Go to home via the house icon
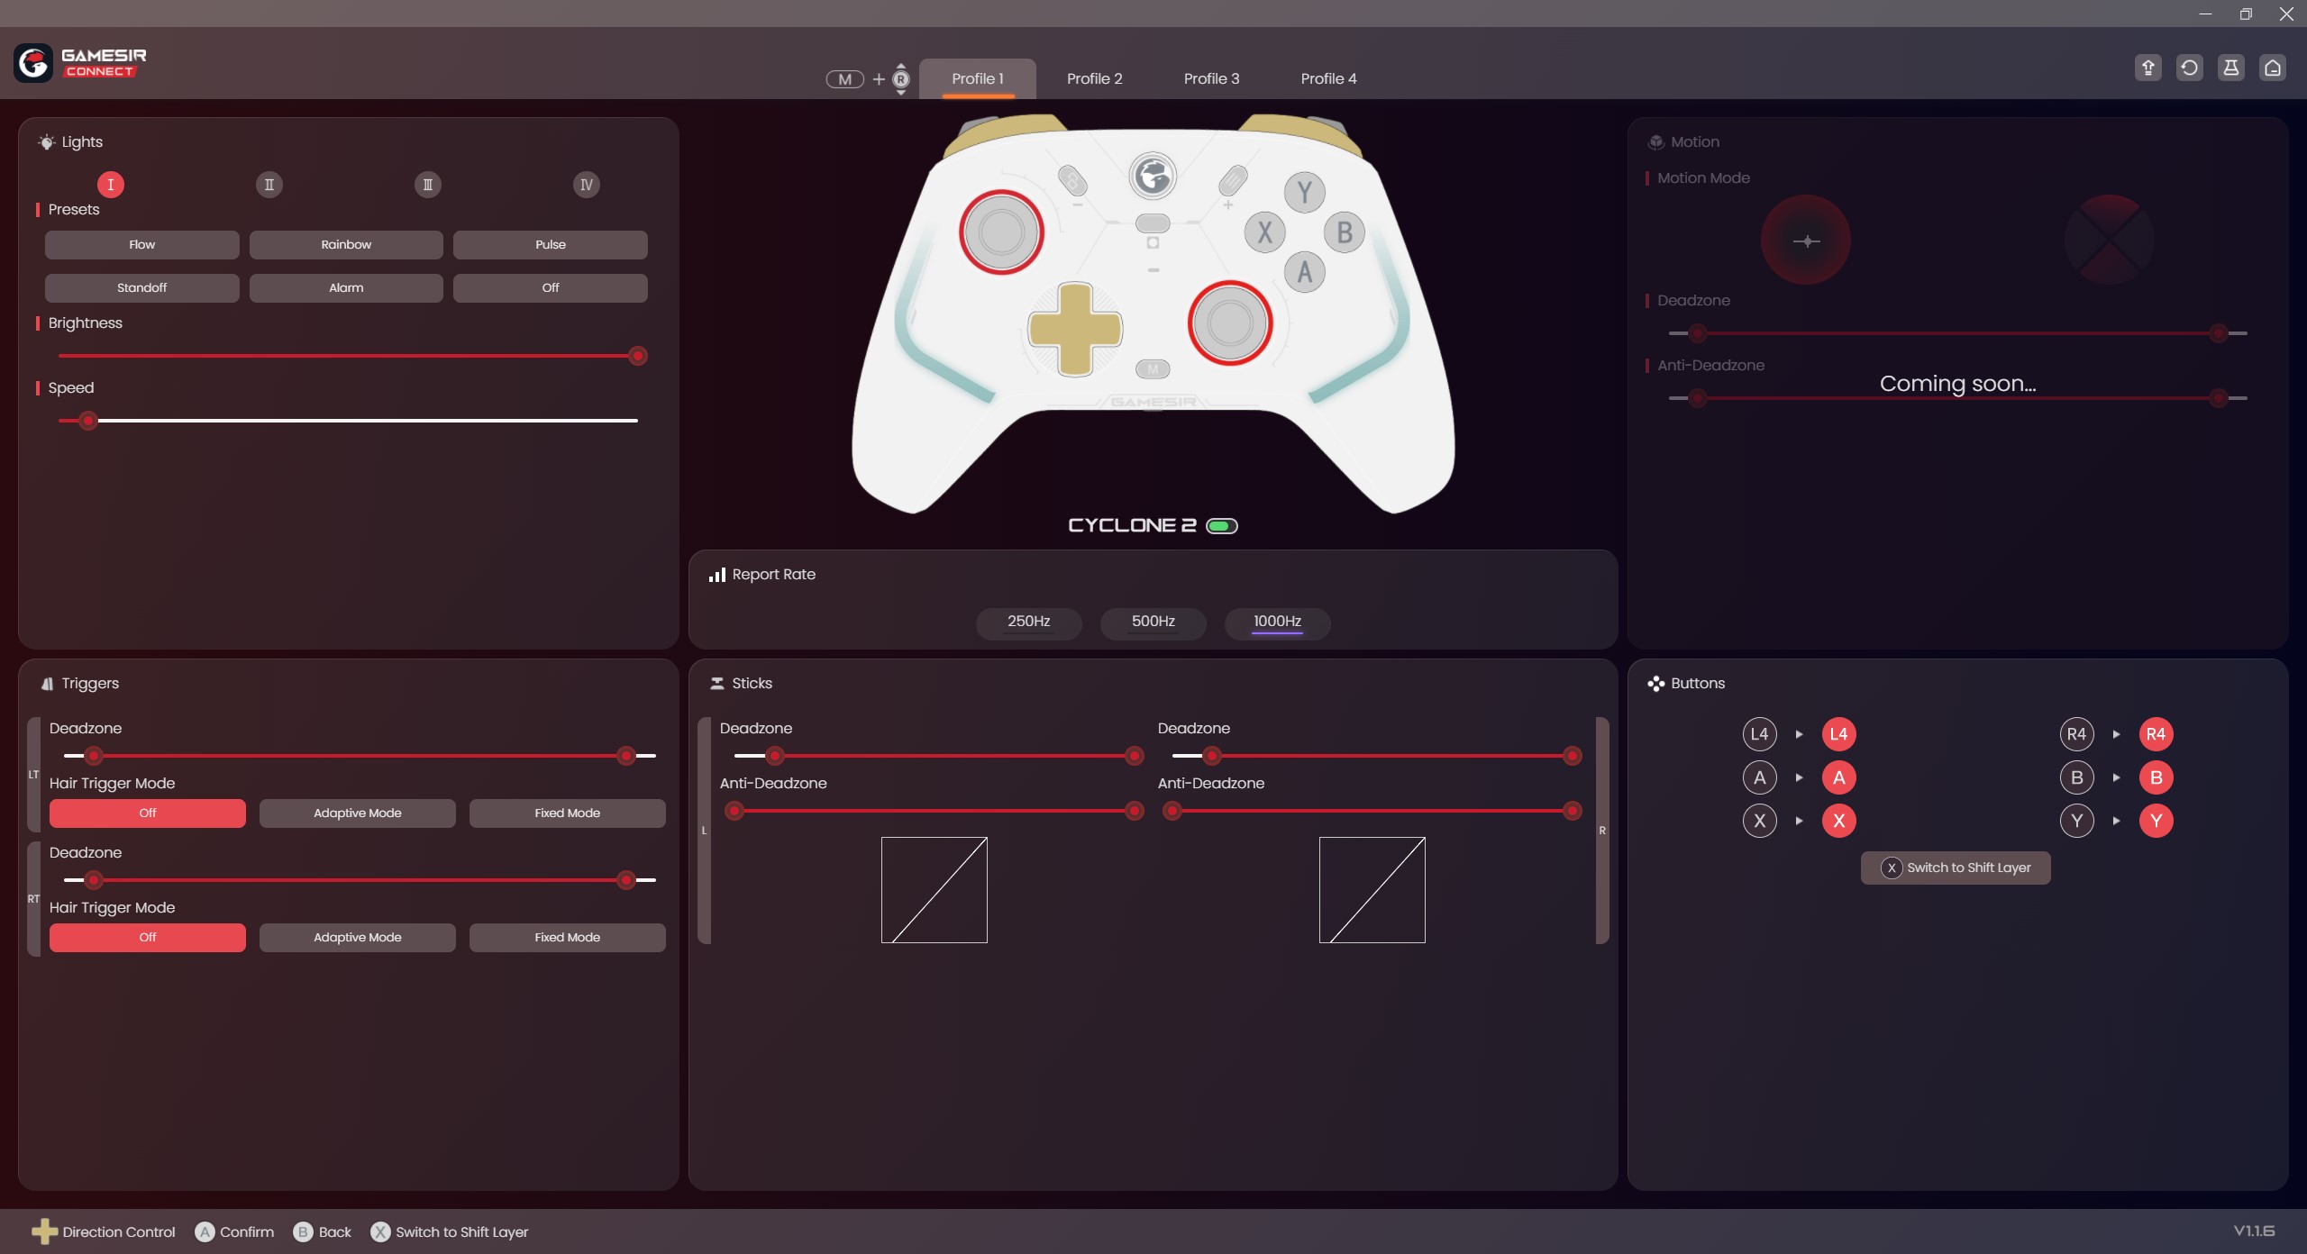The image size is (2307, 1254). pos(2273,68)
